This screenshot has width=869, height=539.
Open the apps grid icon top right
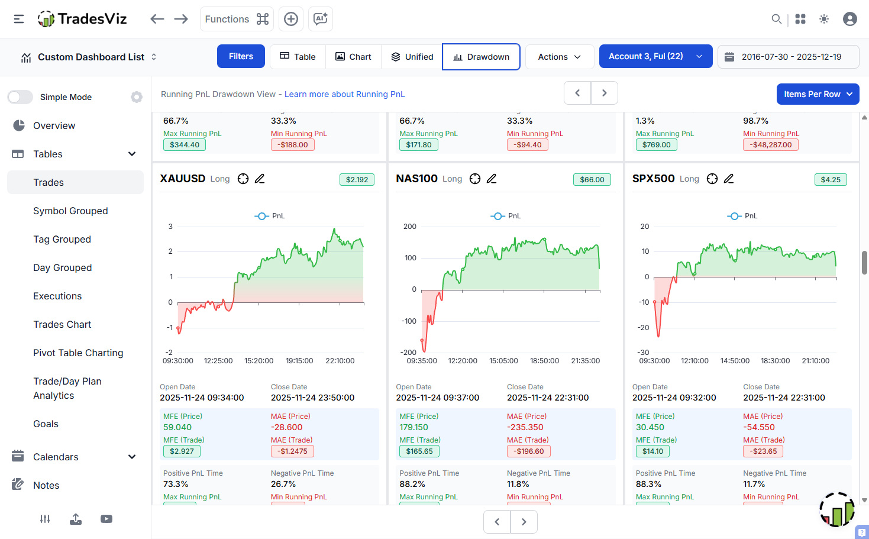[x=800, y=18]
